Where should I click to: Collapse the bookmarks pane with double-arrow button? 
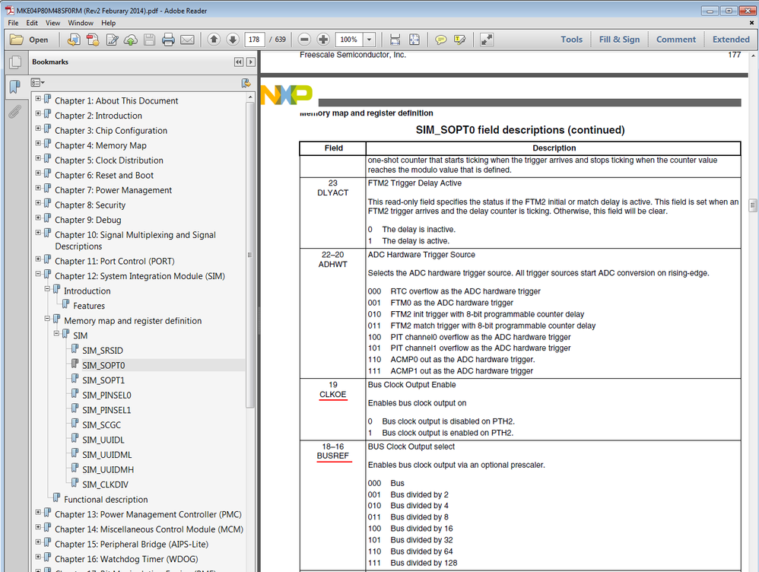(x=239, y=62)
